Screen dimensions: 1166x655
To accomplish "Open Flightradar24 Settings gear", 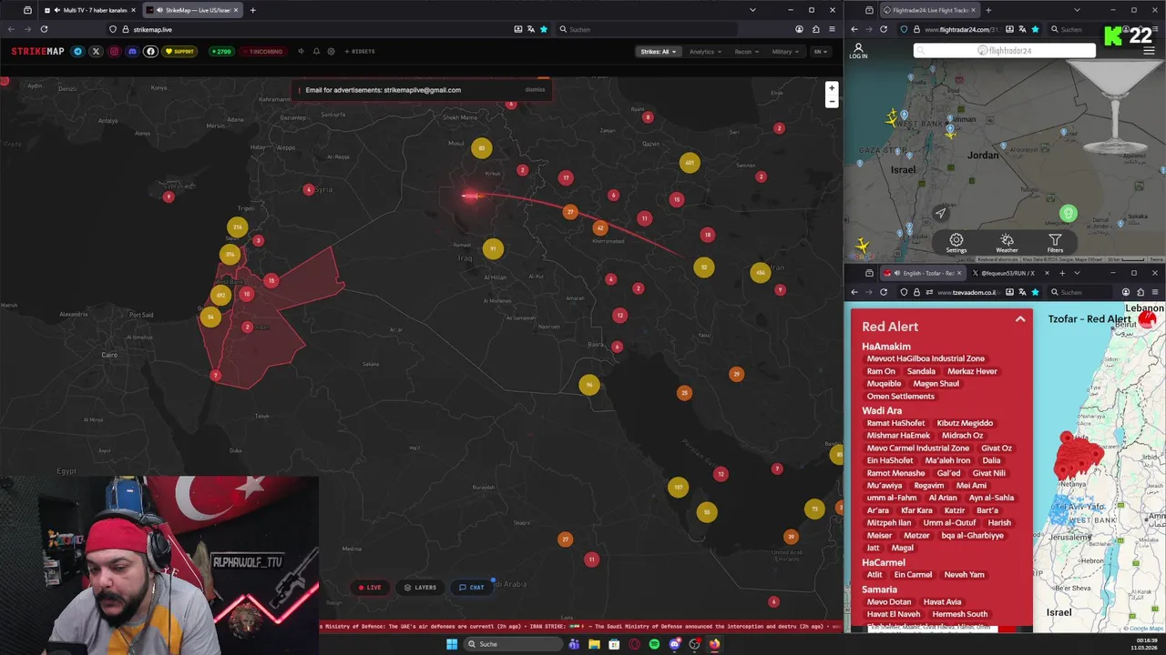I will (x=956, y=244).
